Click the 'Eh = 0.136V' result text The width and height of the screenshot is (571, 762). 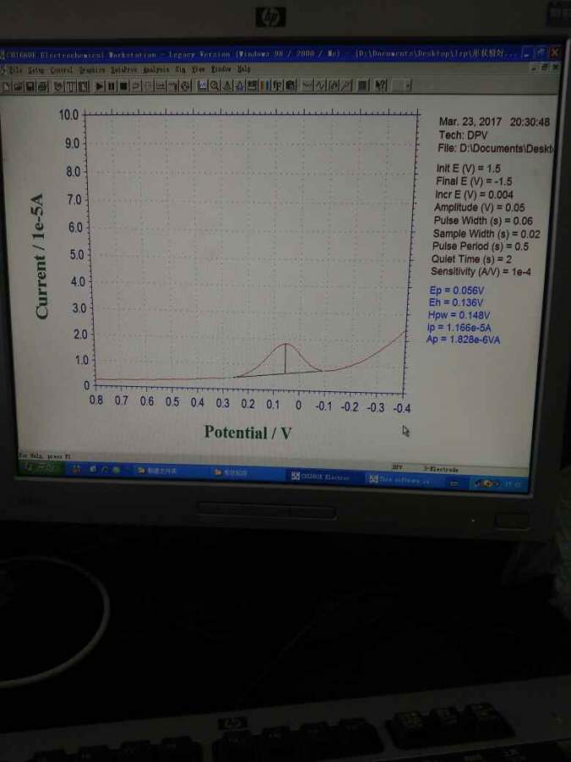pos(455,302)
